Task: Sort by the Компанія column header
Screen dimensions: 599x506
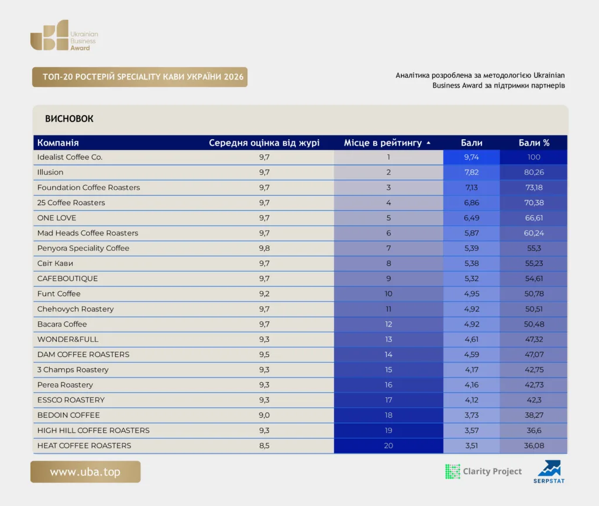Action: click(x=58, y=143)
